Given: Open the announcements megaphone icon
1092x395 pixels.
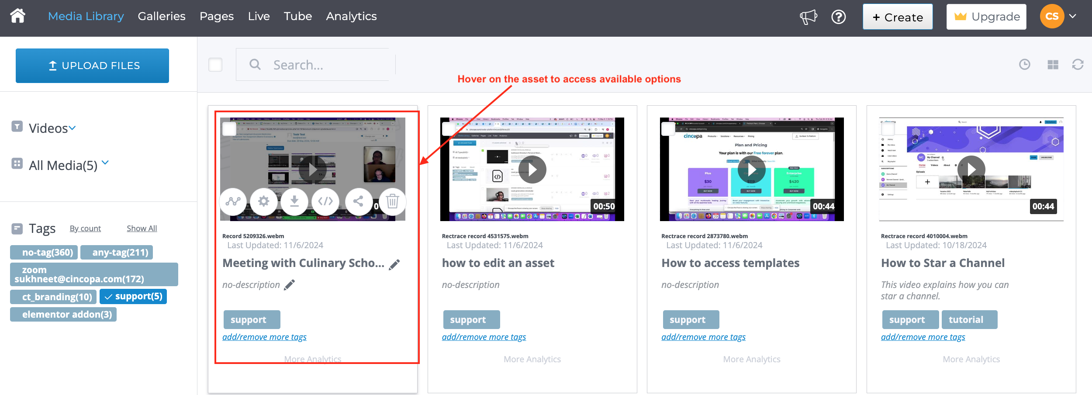Looking at the screenshot, I should (x=808, y=17).
